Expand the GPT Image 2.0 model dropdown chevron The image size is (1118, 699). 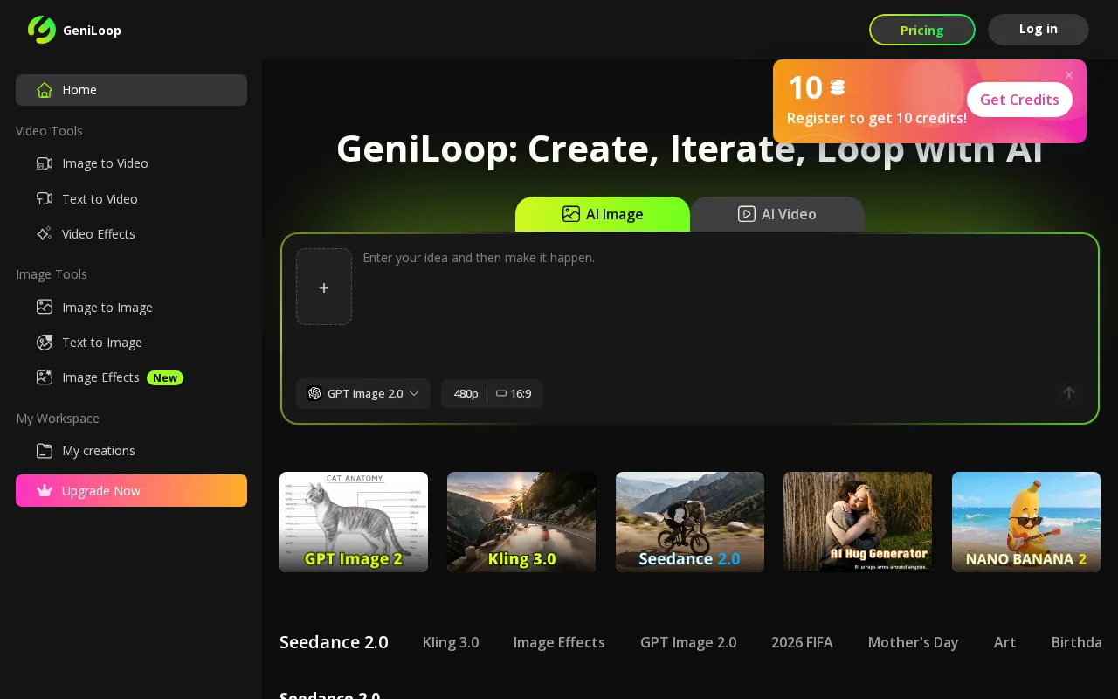[x=414, y=393]
